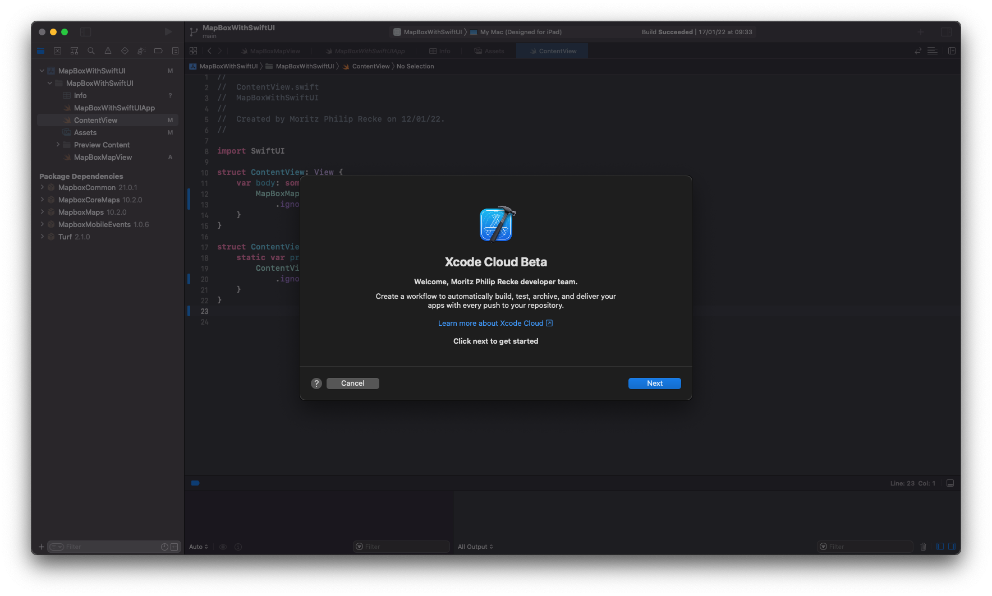Toggle the navigator sidebar visibility
The width and height of the screenshot is (992, 596).
(x=86, y=32)
